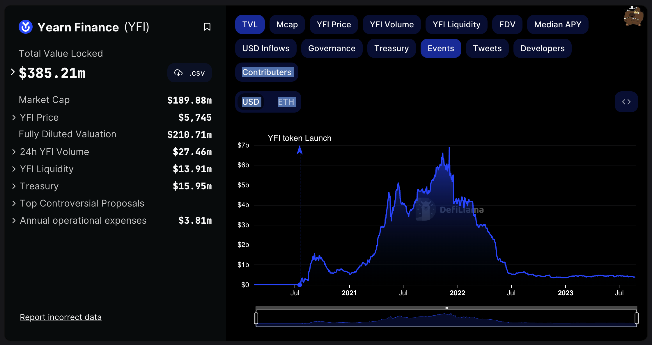Enable the Governance chart metric
The width and height of the screenshot is (652, 345).
click(332, 48)
